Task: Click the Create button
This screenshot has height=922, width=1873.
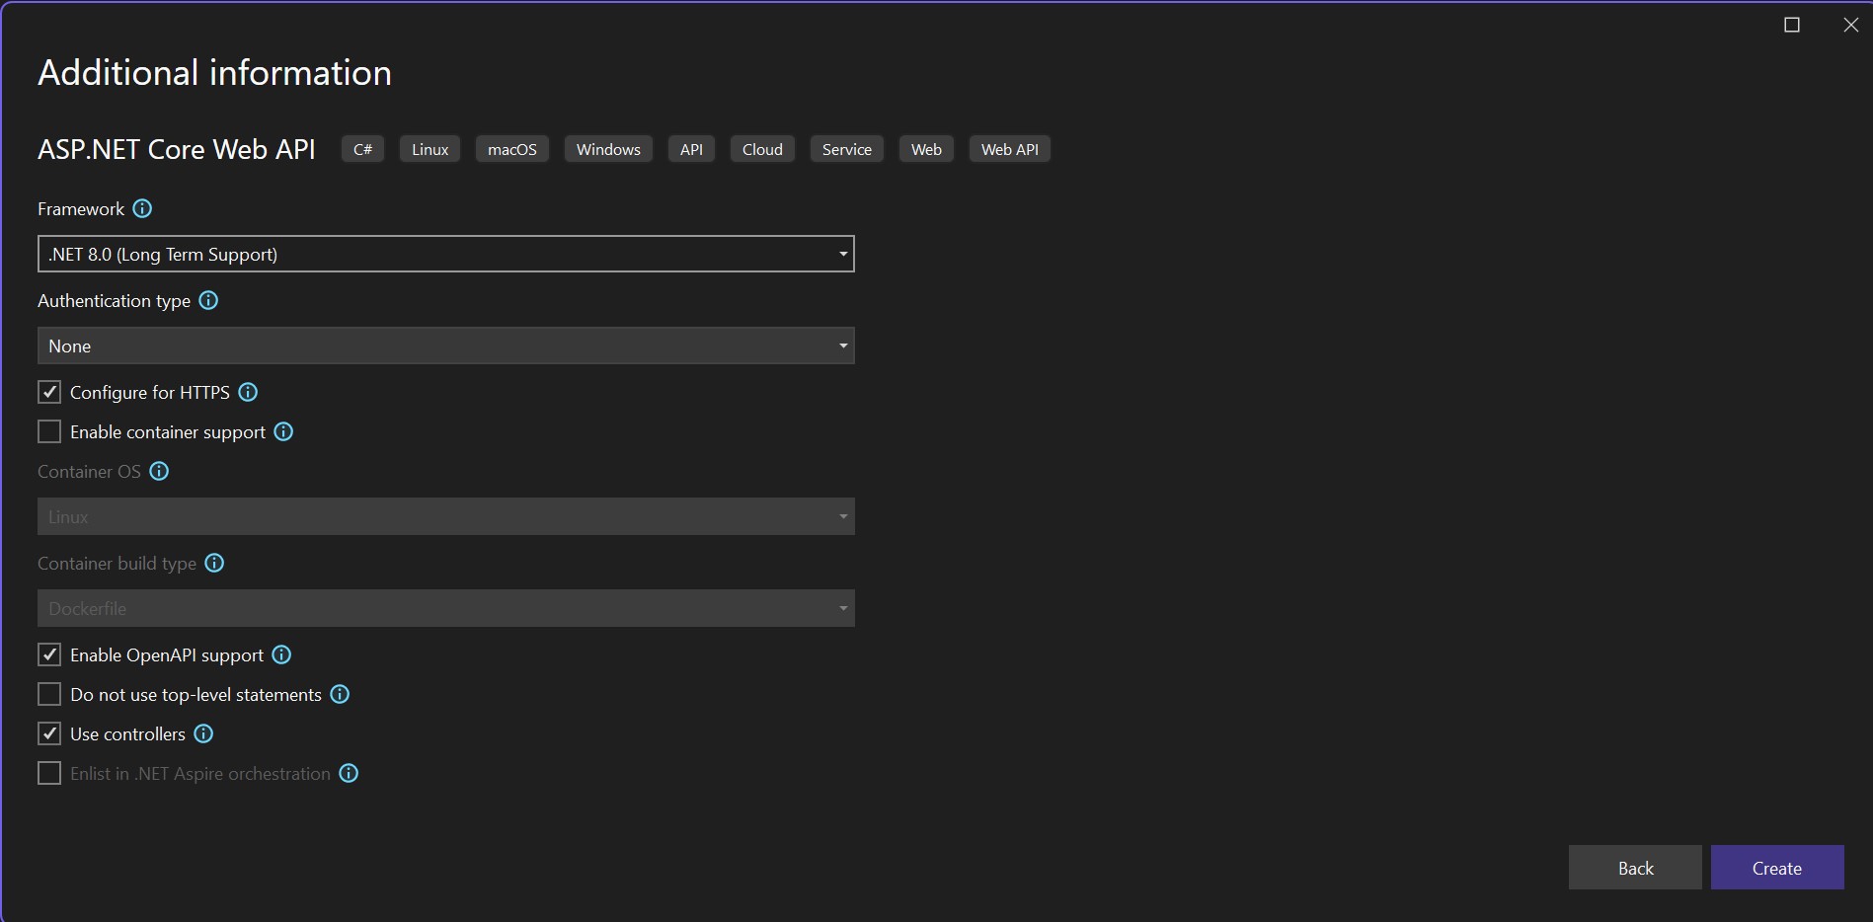Action: coord(1776,868)
